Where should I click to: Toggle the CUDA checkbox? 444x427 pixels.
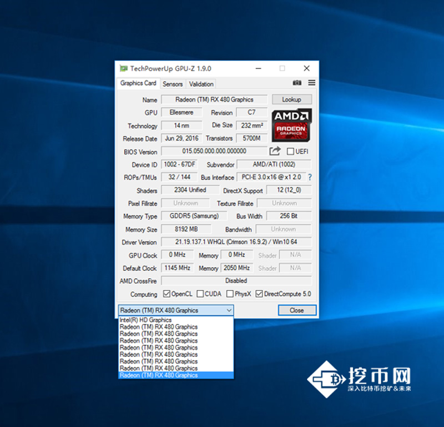click(200, 294)
